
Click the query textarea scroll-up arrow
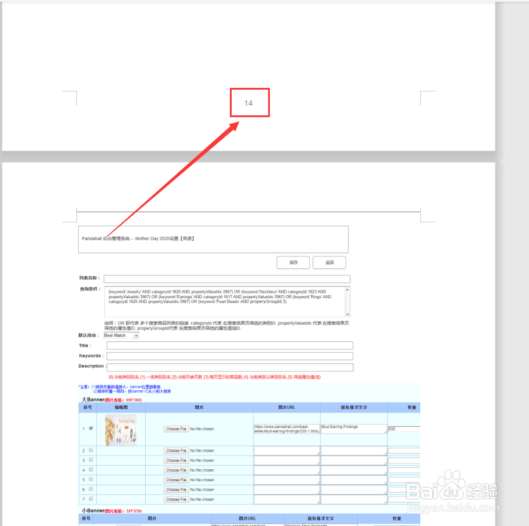(347, 290)
